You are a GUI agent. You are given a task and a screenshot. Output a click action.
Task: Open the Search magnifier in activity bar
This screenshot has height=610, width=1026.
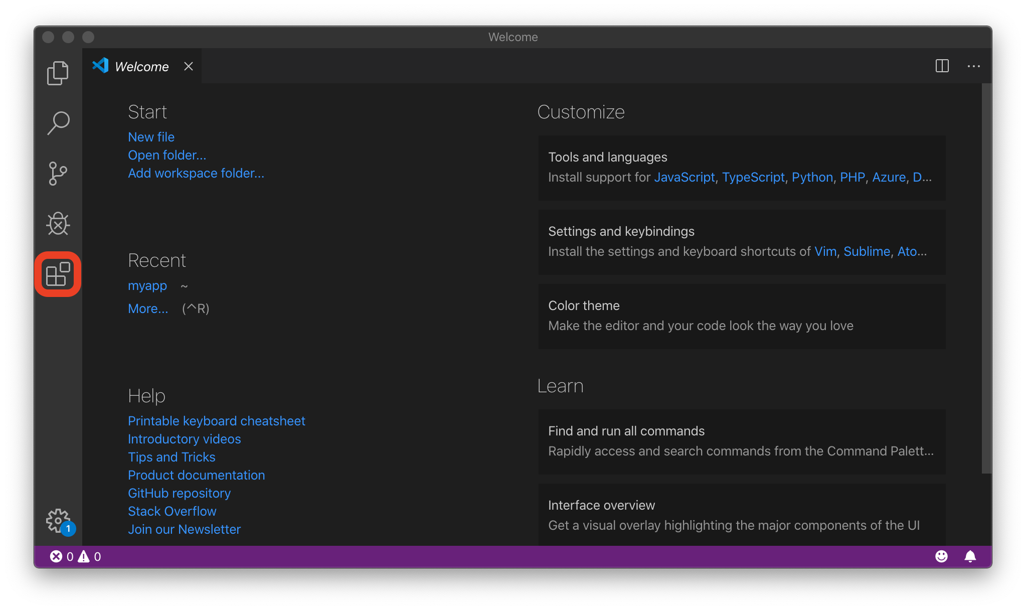coord(58,123)
